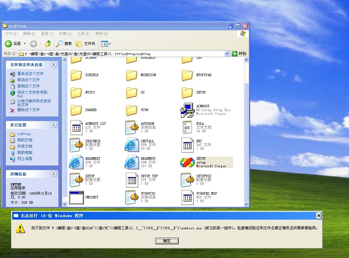The width and height of the screenshot is (349, 258).
Task: Select the SETUP application icon
Action: coord(187,162)
